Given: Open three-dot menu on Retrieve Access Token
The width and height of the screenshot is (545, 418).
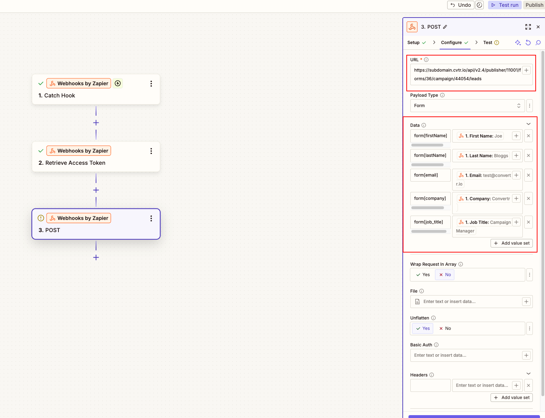Looking at the screenshot, I should click(x=151, y=151).
